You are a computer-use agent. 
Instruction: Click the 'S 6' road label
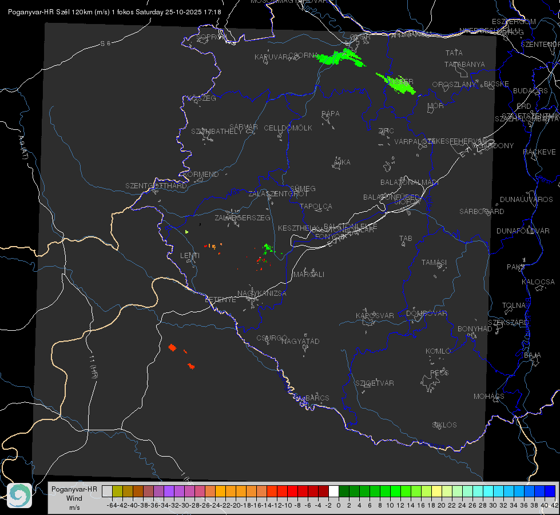click(x=106, y=43)
